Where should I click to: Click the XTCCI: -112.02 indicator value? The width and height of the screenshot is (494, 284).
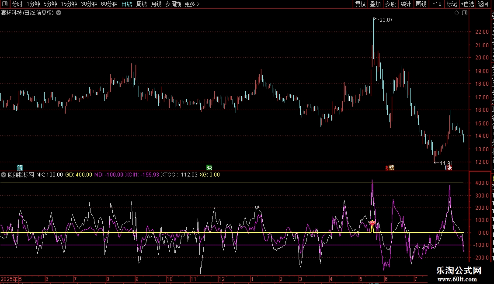[x=179, y=175]
